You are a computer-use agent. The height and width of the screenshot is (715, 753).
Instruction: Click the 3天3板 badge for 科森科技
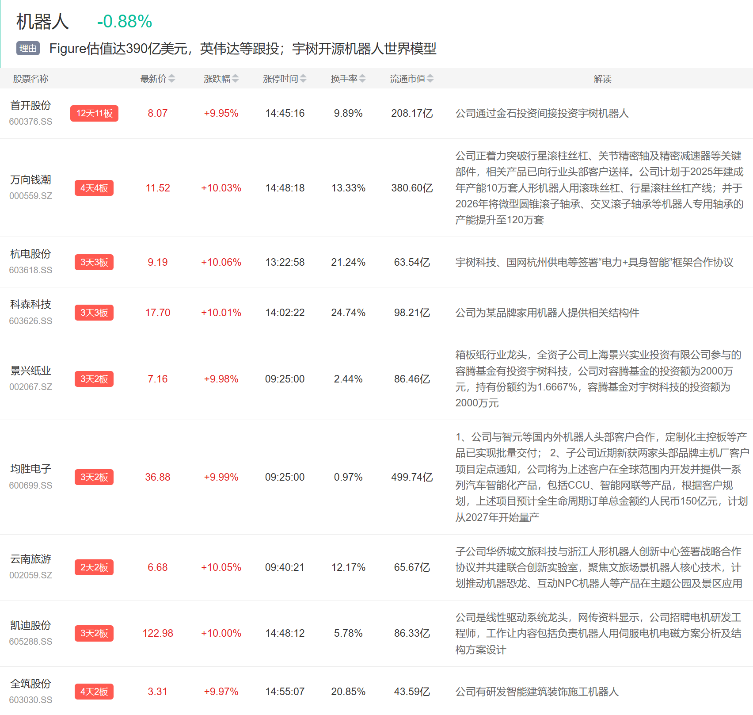(94, 313)
